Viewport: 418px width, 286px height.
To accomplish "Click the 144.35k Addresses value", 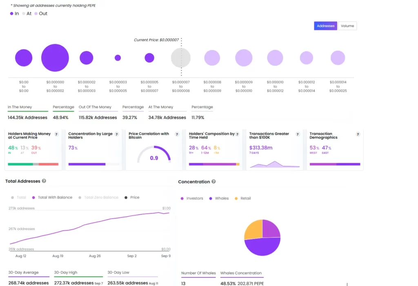I will point(27,117).
